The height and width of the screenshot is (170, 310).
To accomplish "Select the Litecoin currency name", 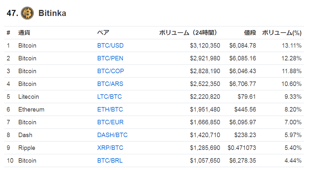I will tap(29, 97).
